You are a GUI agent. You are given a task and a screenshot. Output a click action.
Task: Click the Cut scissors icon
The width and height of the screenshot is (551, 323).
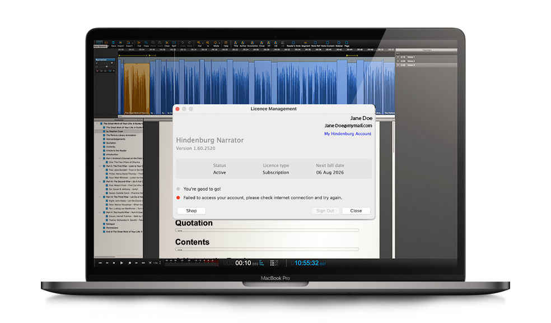click(x=139, y=44)
